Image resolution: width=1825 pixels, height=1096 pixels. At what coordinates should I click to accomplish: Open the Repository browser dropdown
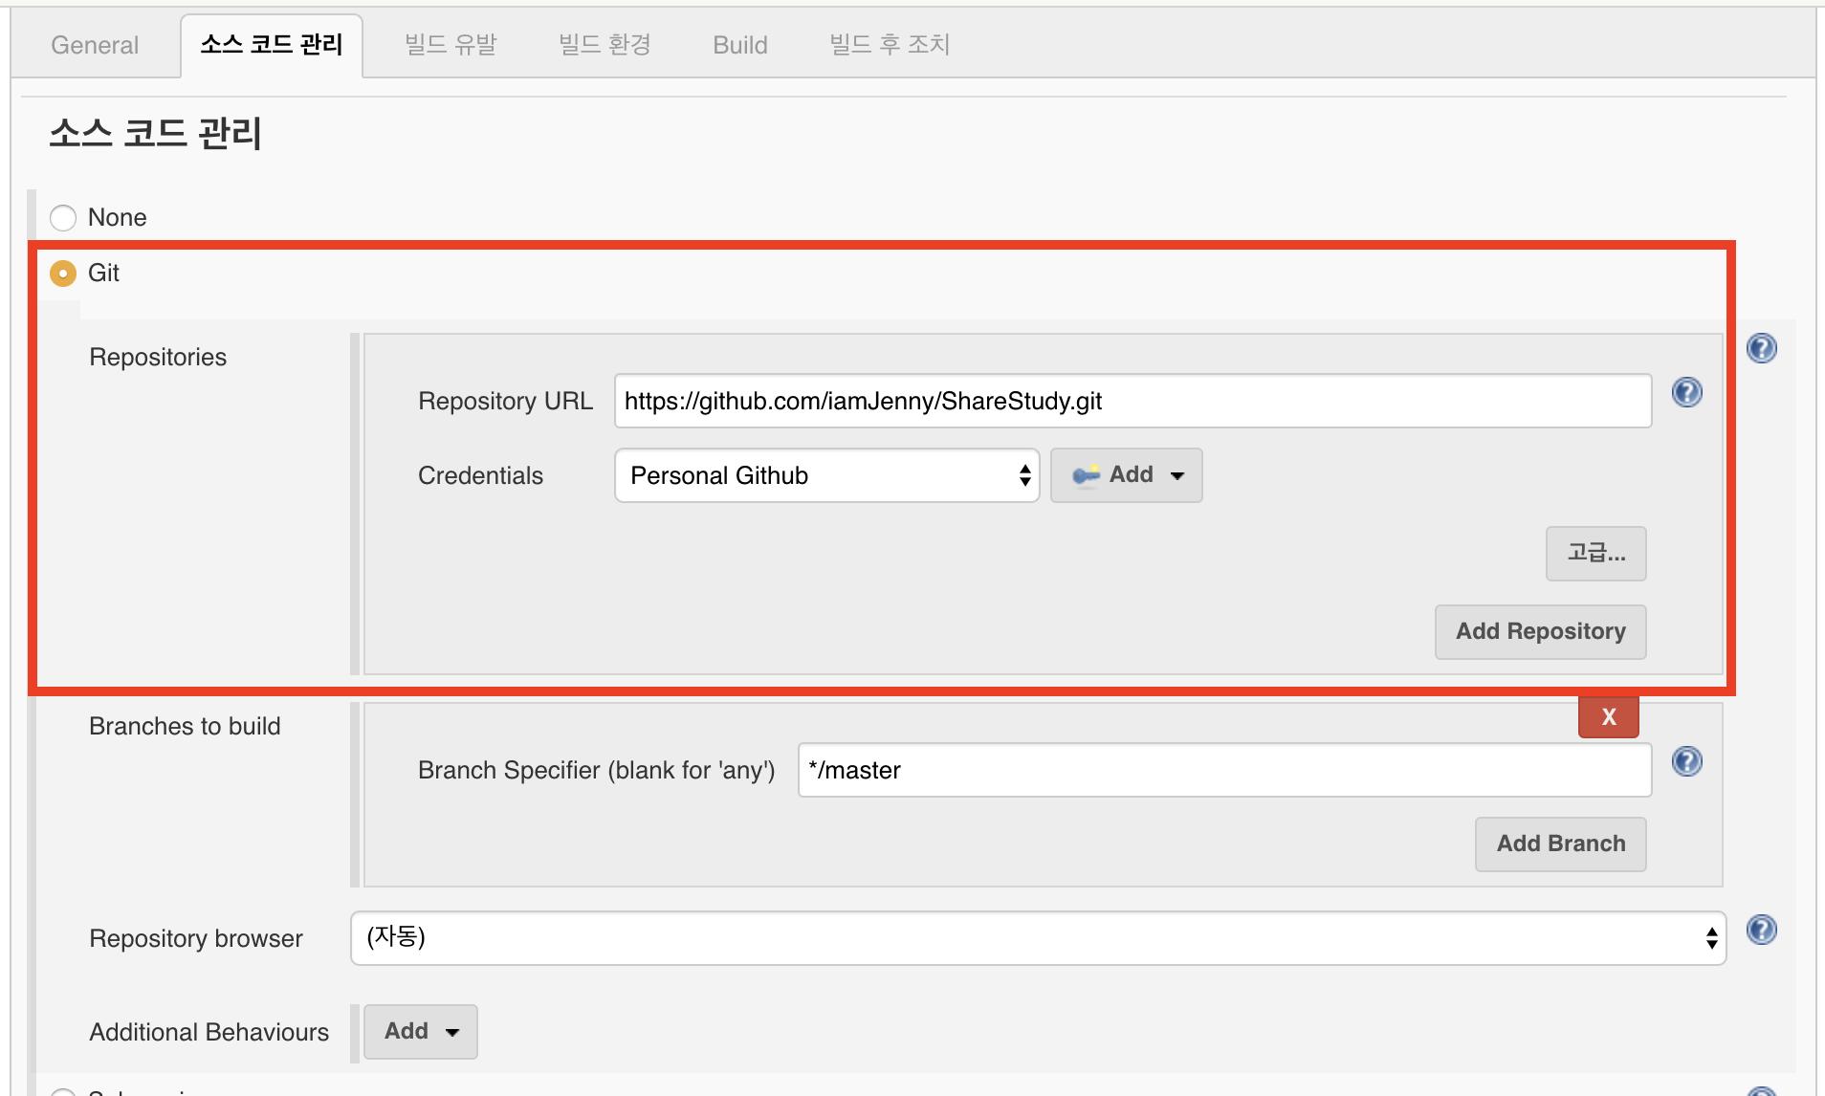tap(1038, 938)
